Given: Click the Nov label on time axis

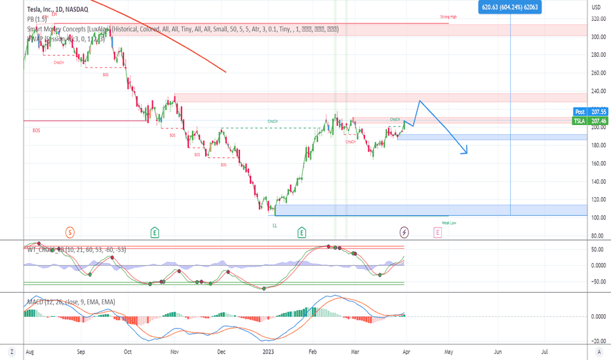Looking at the screenshot, I should 174,352.
